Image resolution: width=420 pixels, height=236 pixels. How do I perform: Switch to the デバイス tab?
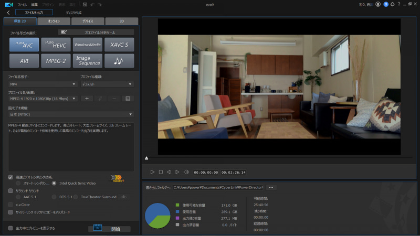pos(88,21)
